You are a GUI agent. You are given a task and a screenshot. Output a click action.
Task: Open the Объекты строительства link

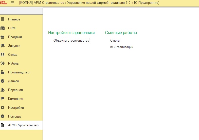[71, 40]
